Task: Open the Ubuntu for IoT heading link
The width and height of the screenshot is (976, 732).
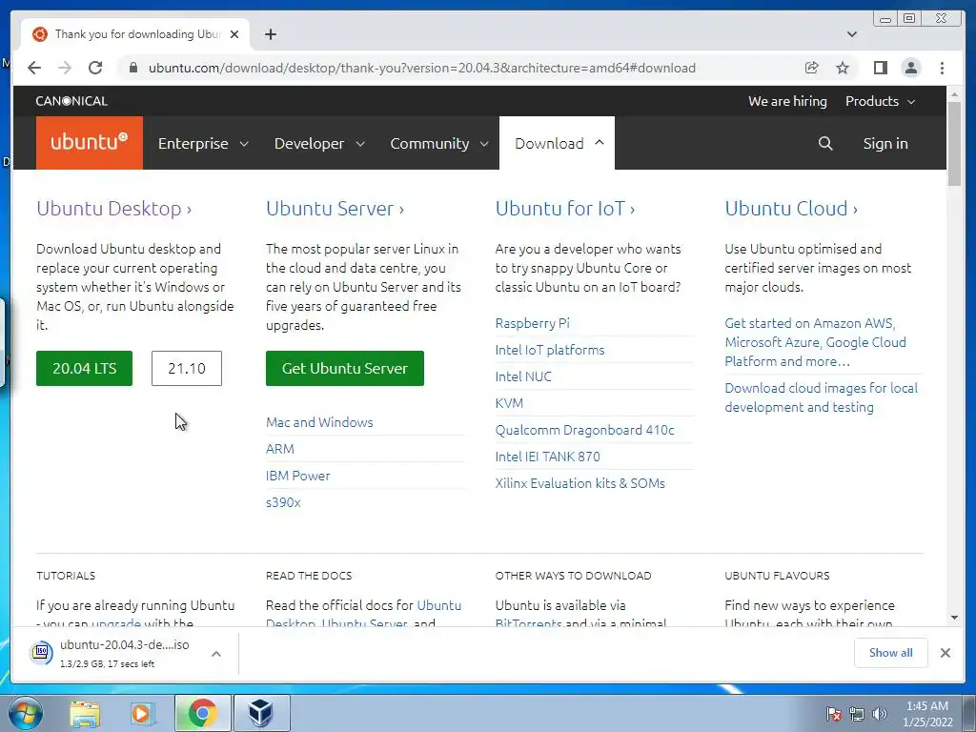Action: pos(565,209)
